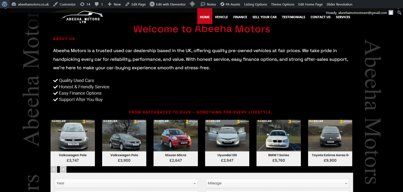Viewport: 403px width, 192px height.
Task: Expand the Mileage dropdown
Action: 277,183
